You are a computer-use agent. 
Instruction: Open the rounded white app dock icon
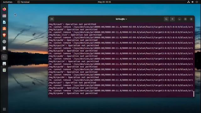tap(4, 48)
